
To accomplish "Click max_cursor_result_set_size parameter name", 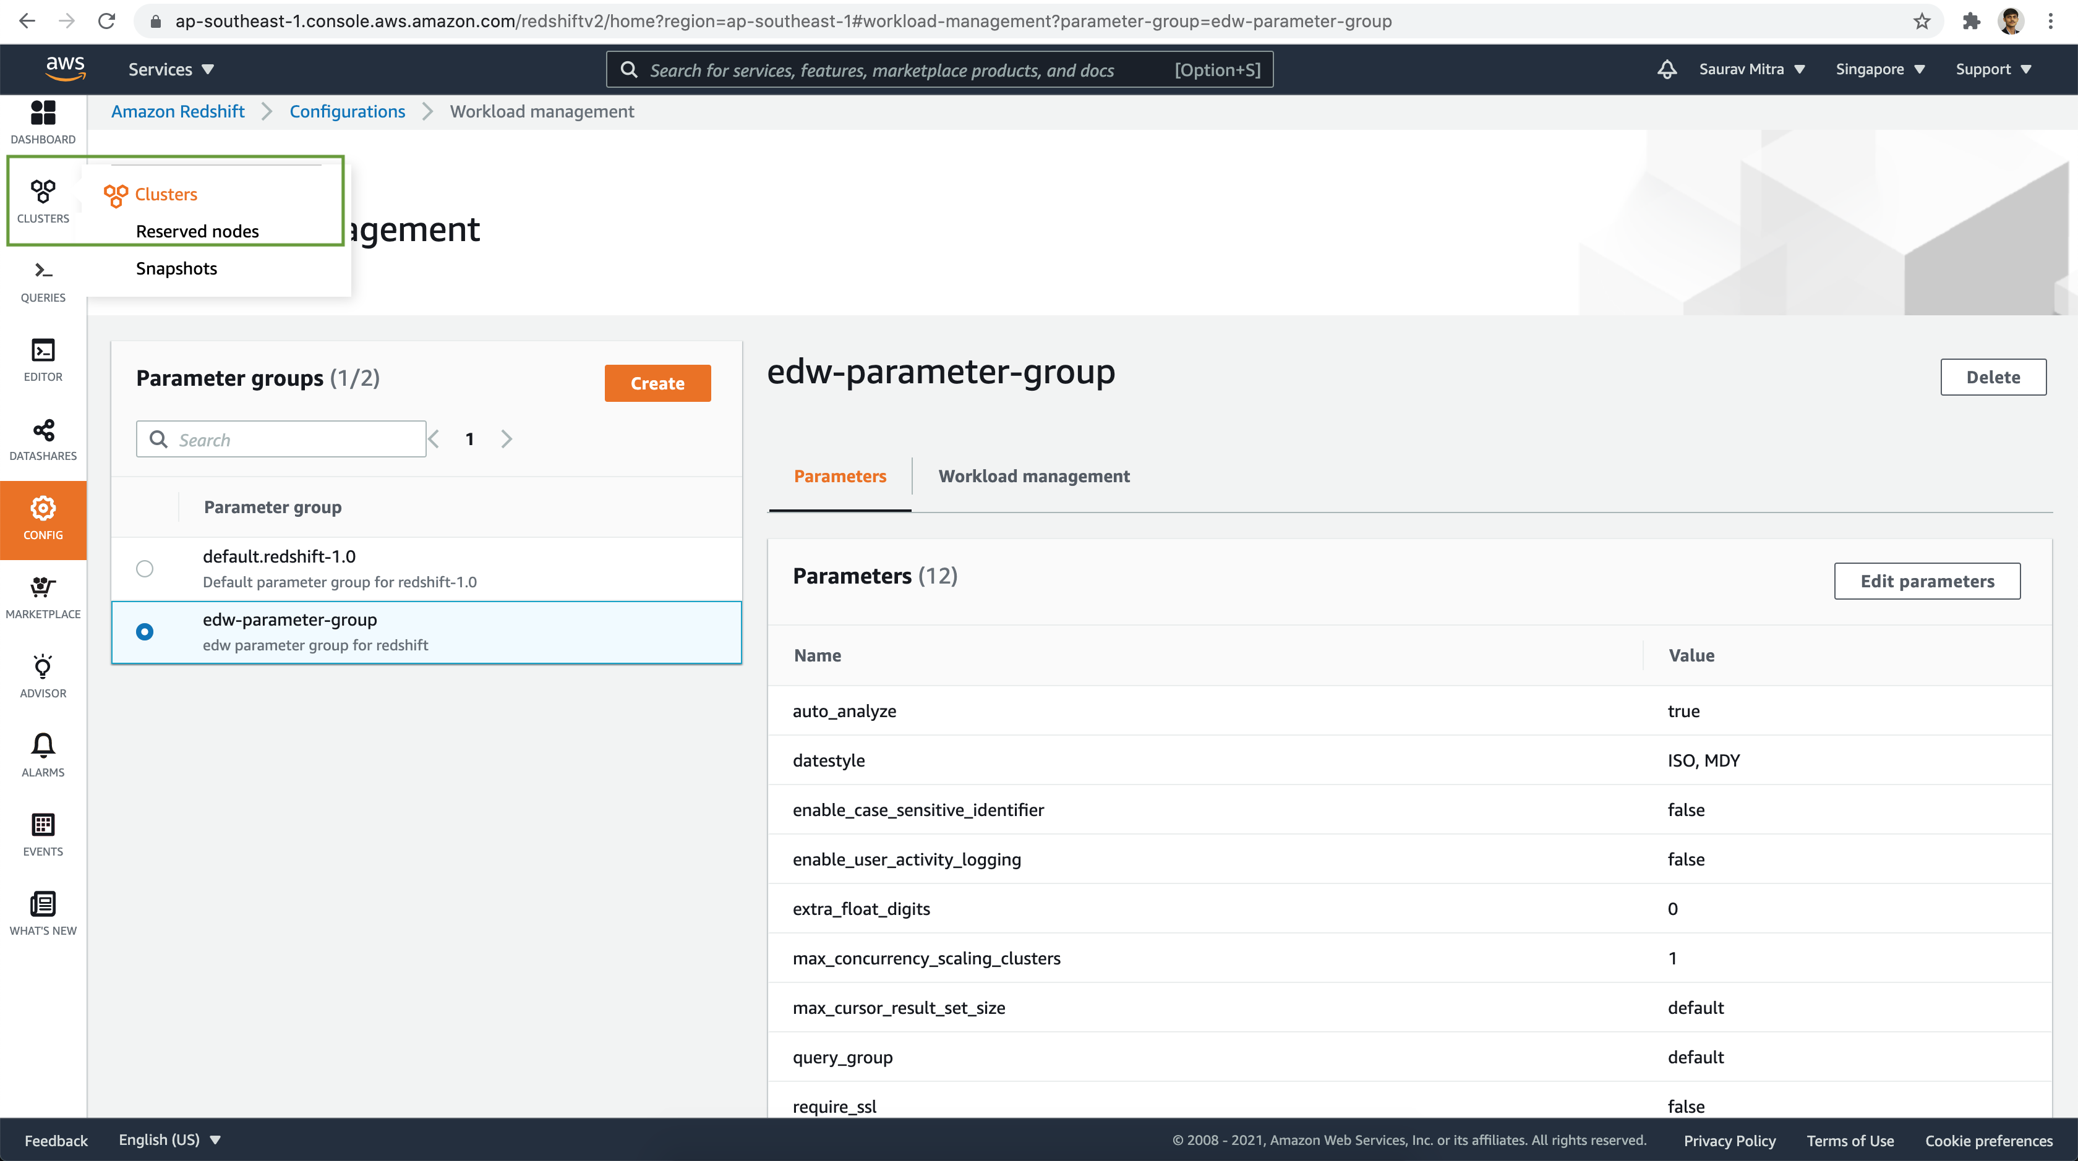I will click(899, 1008).
